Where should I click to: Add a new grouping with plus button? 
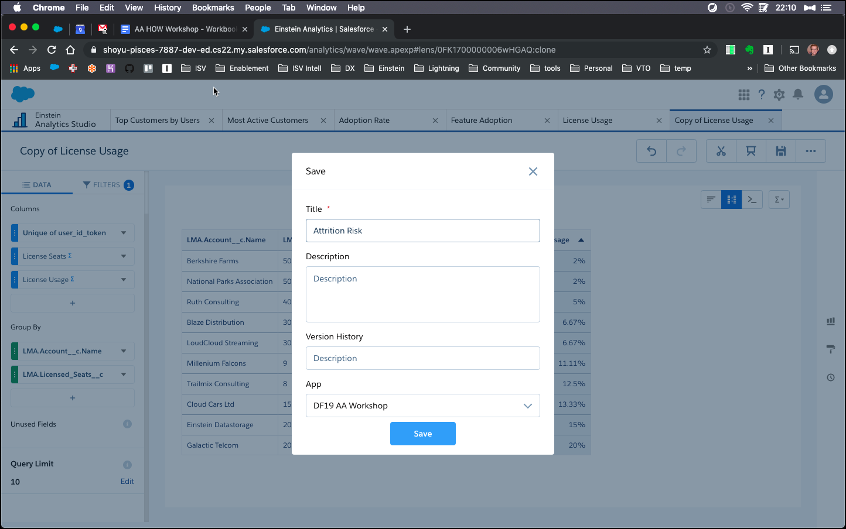tap(73, 398)
